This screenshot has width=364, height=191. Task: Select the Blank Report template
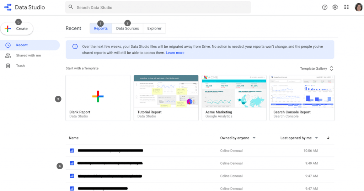point(98,98)
